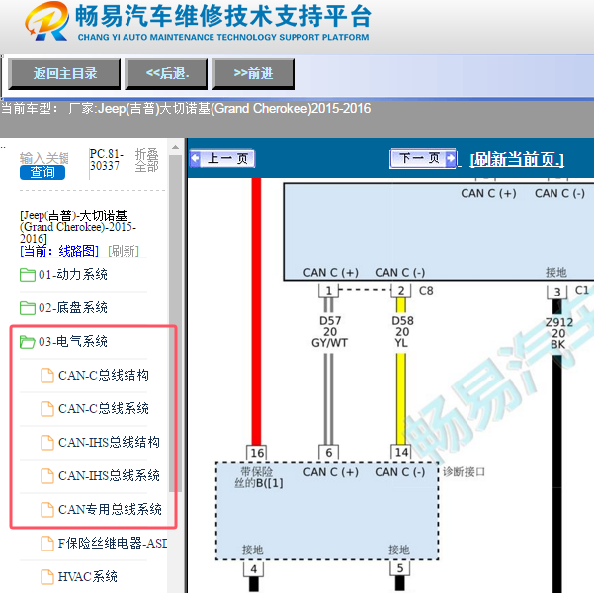This screenshot has height=593, width=594.
Task: Open 02-底盘系统 tree entry
Action: 73,308
